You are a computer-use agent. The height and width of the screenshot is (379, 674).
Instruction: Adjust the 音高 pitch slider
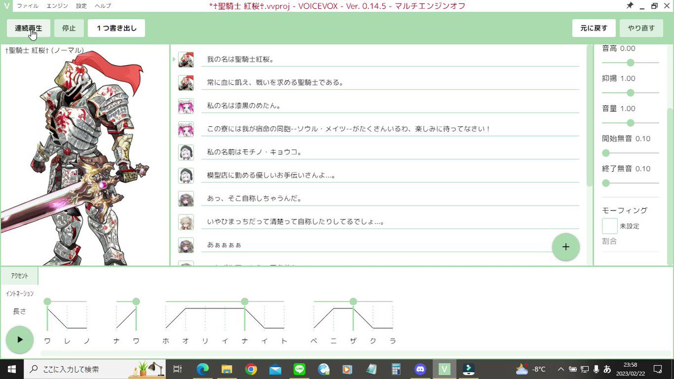[x=630, y=62]
